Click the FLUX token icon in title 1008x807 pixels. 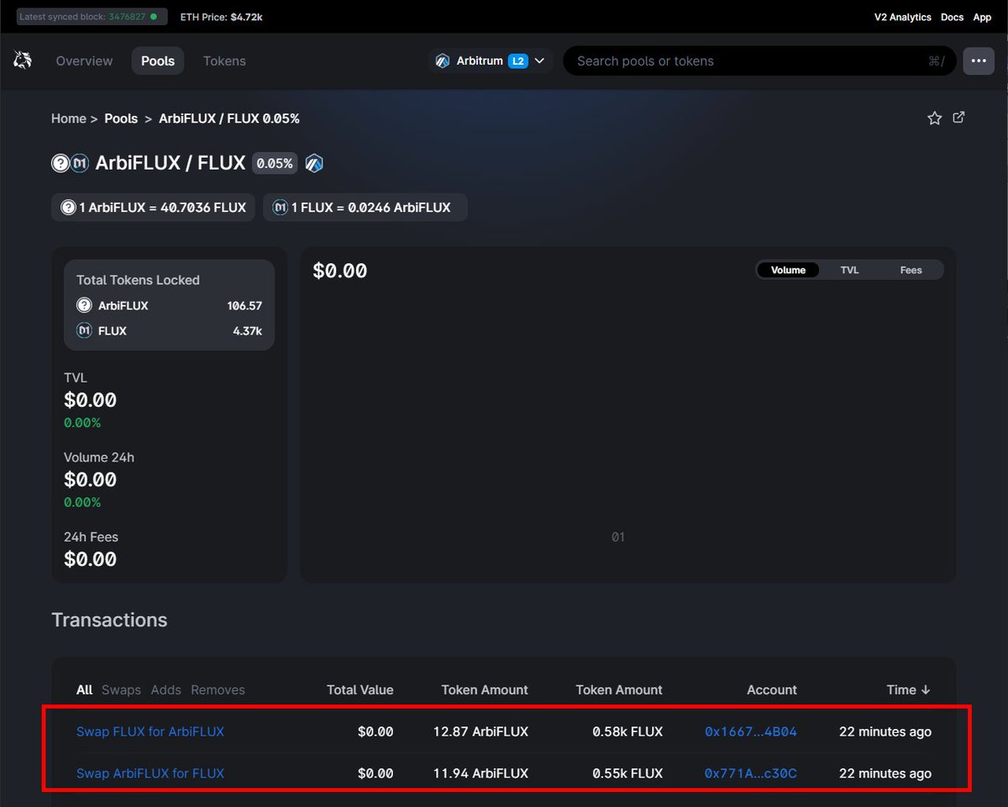point(80,163)
